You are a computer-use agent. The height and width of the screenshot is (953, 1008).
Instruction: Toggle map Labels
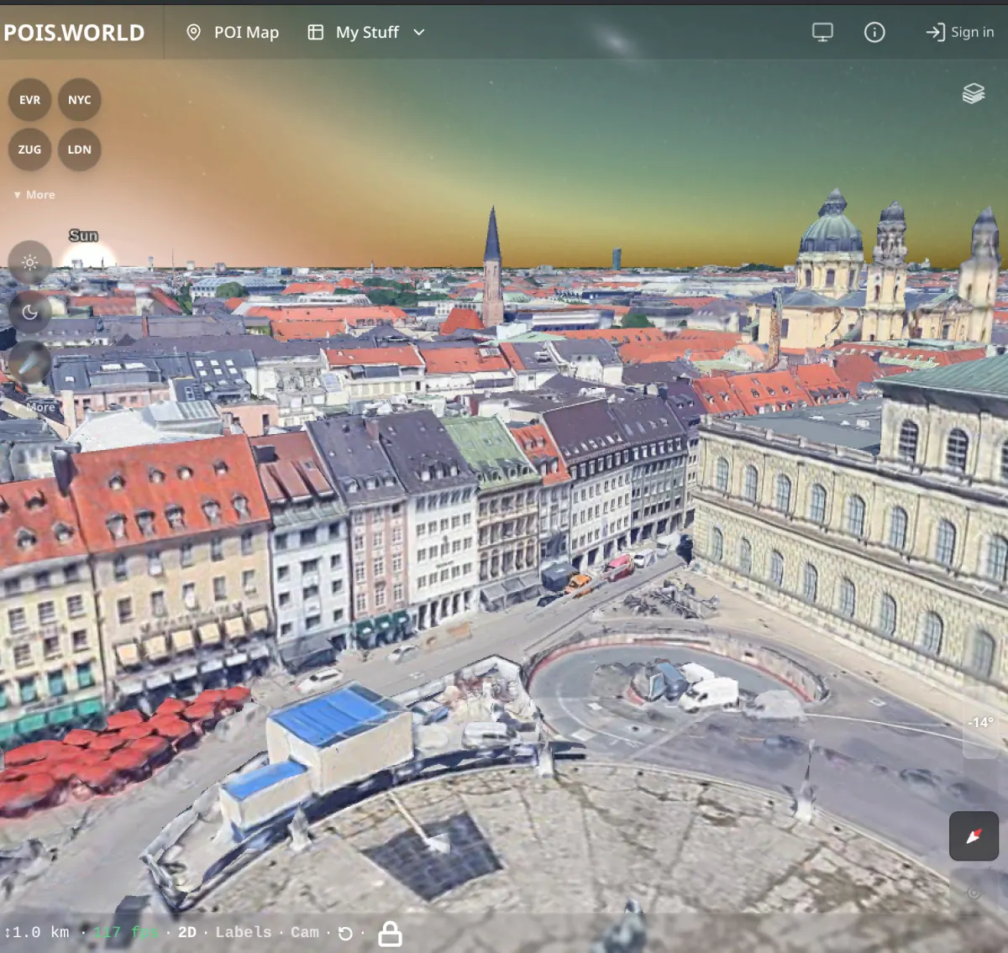244,932
